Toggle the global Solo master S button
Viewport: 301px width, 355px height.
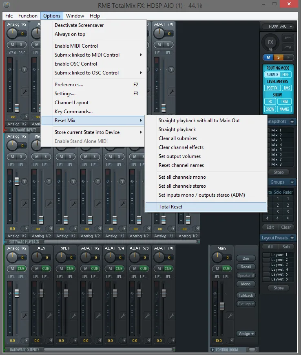point(278,57)
